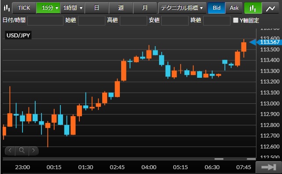Screen dimensions: 282x174
Task: Click the 始値 open price field
Action: (x=92, y=21)
